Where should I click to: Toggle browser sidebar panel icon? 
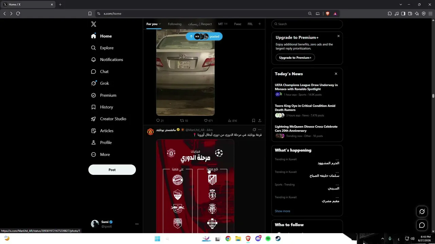(403, 14)
